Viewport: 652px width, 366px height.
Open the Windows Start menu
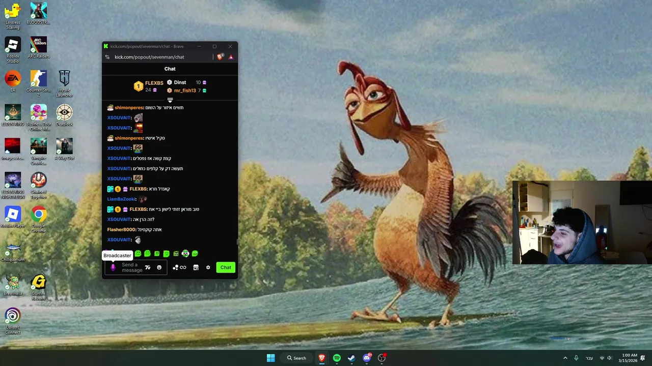pos(270,358)
